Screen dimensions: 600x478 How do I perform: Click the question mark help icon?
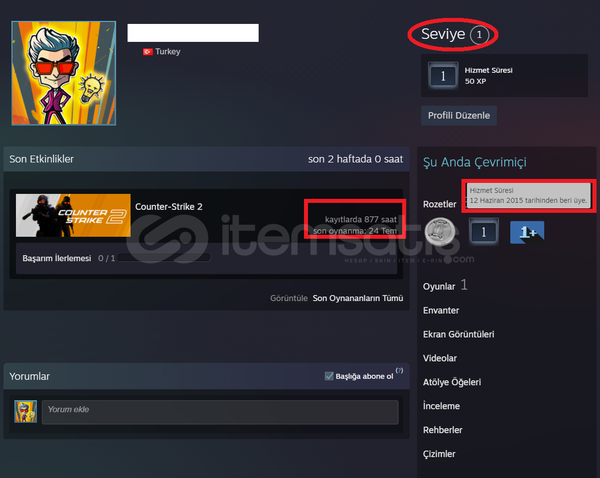coord(399,370)
